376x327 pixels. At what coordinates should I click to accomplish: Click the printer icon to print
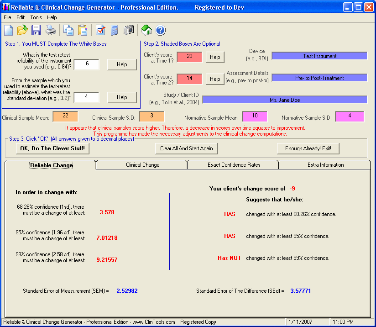(51, 31)
